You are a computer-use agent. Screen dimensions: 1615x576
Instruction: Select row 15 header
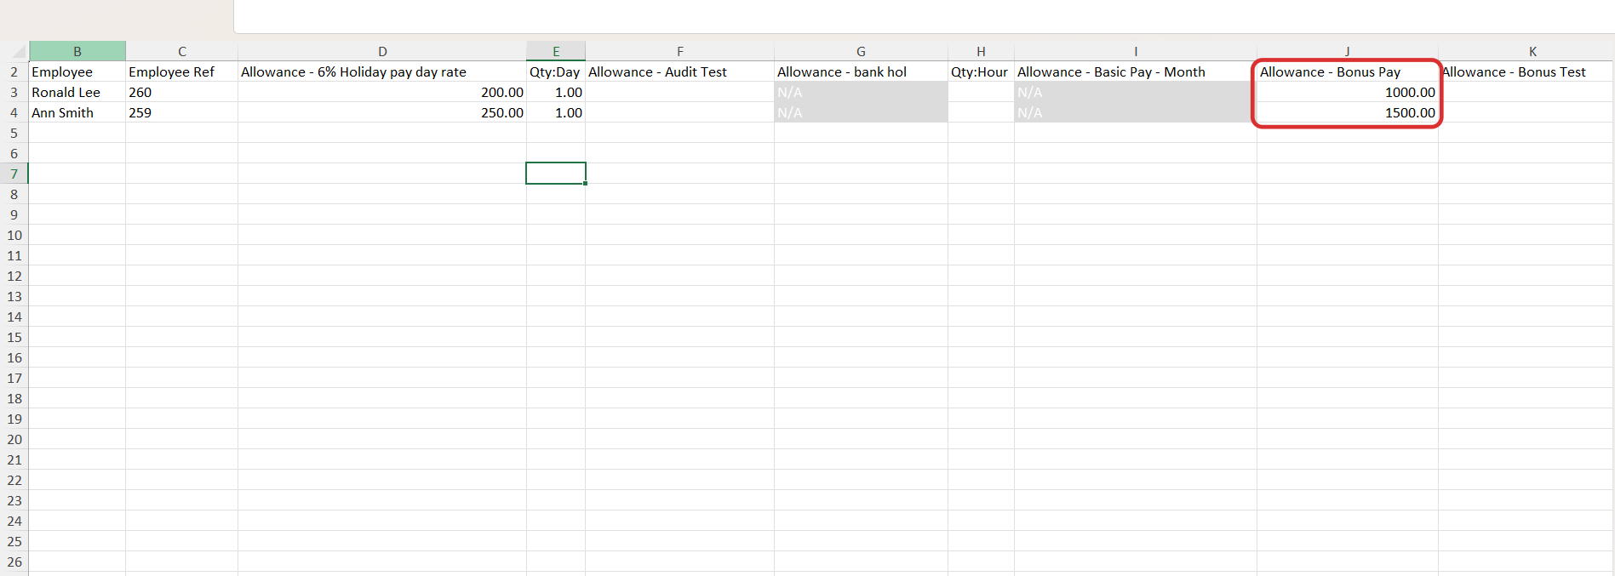14,337
